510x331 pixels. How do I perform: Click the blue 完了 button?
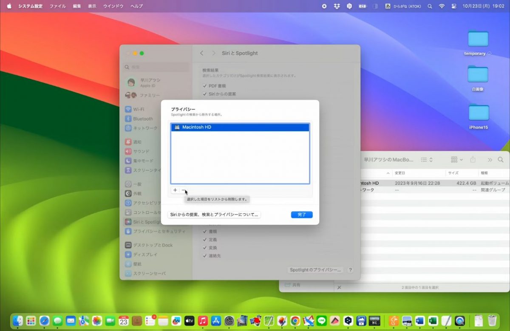coord(302,215)
